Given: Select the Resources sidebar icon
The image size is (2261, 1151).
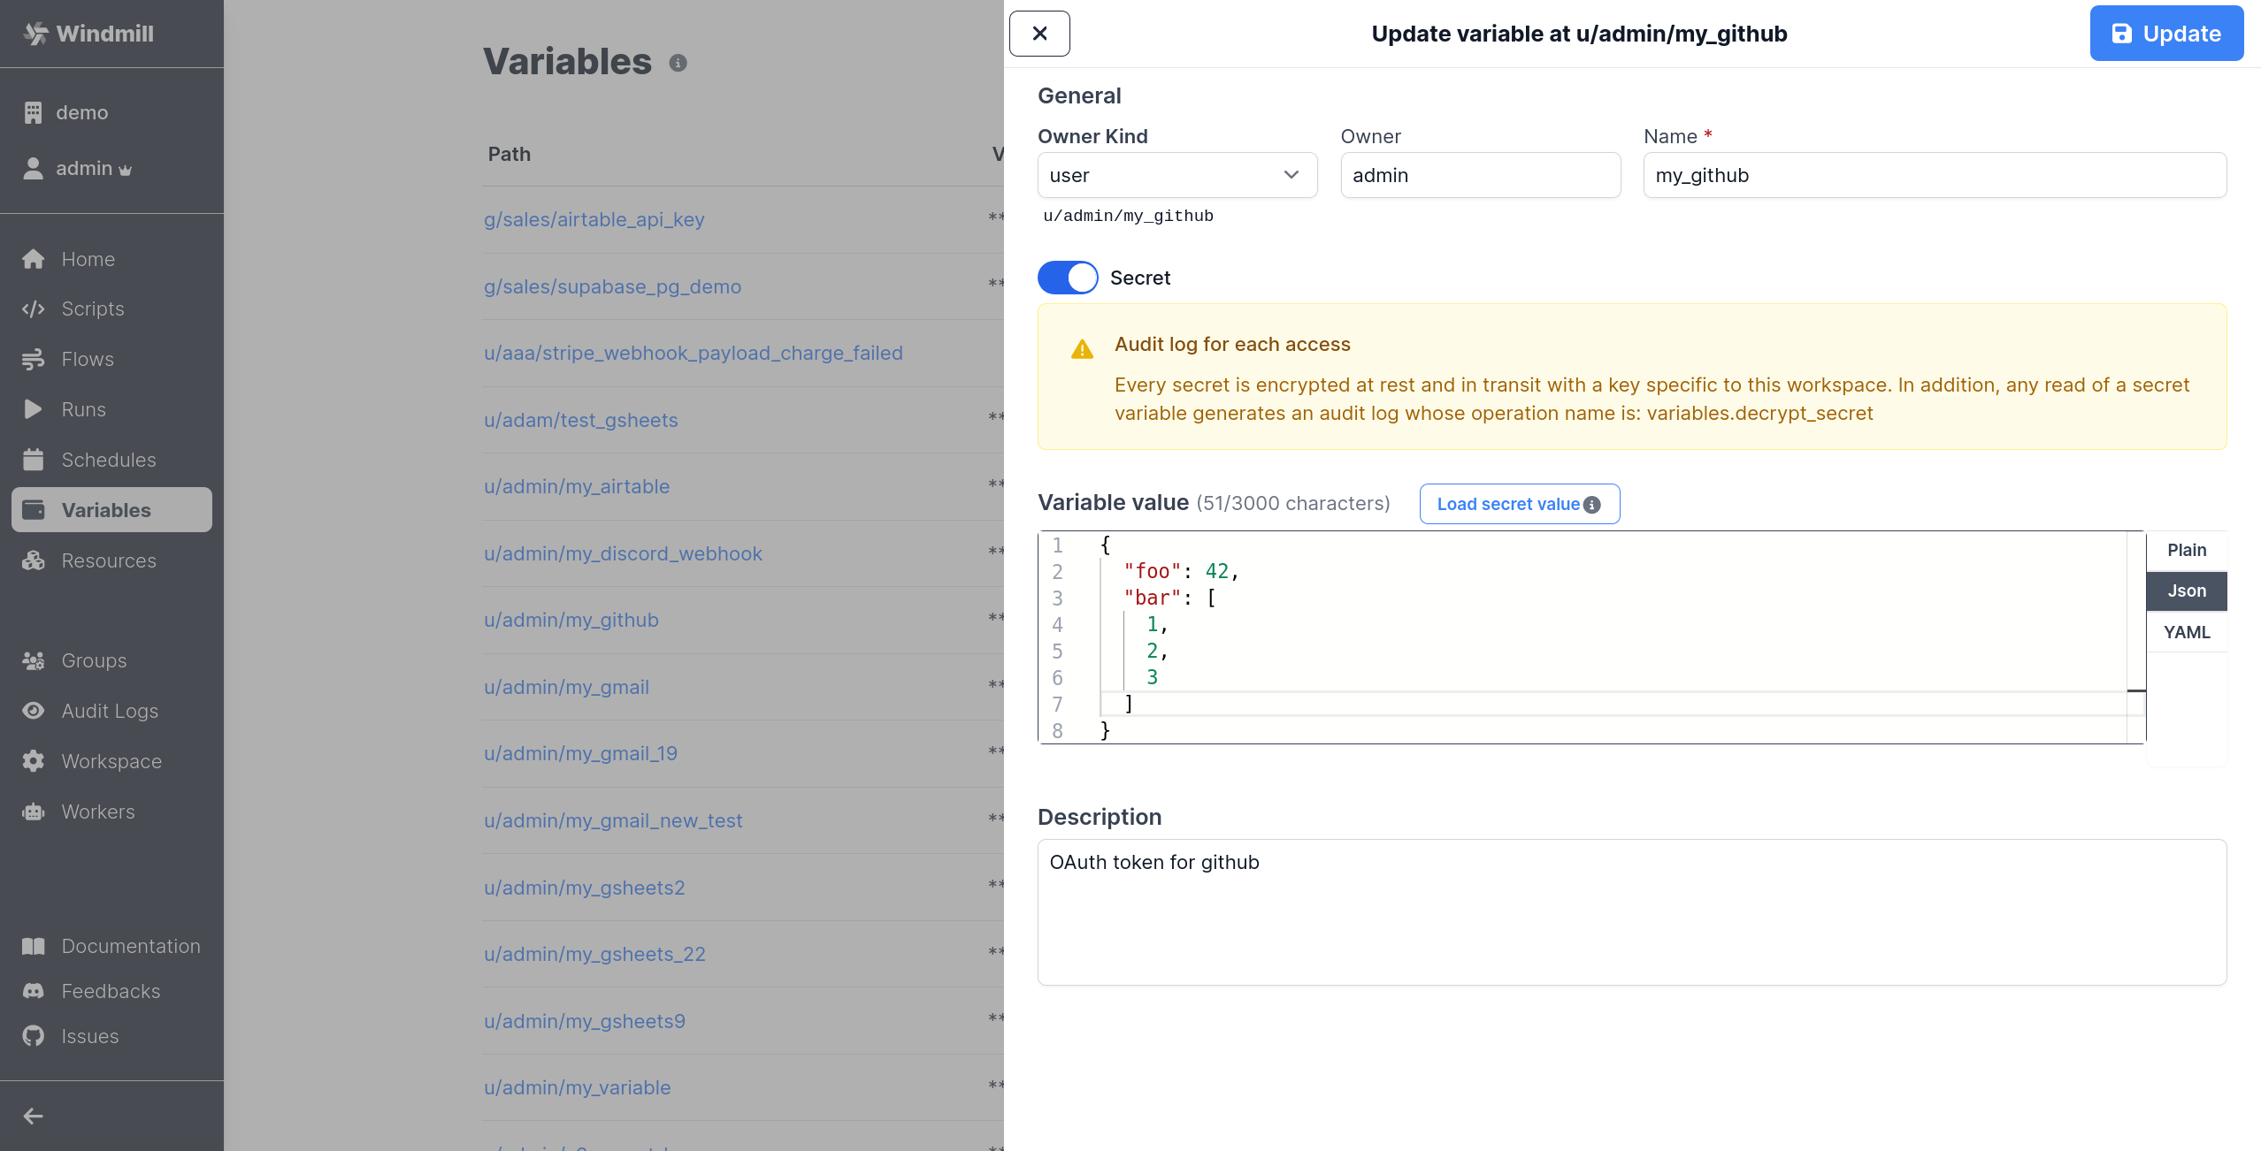Looking at the screenshot, I should tap(34, 560).
